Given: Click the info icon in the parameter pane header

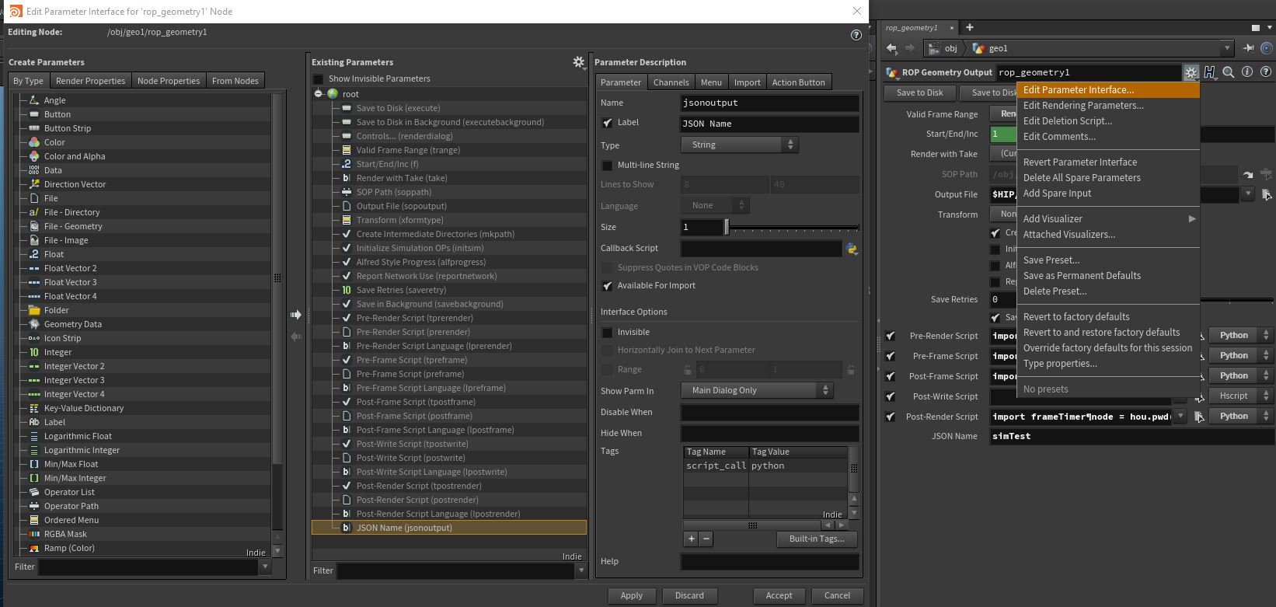Looking at the screenshot, I should coord(1246,72).
